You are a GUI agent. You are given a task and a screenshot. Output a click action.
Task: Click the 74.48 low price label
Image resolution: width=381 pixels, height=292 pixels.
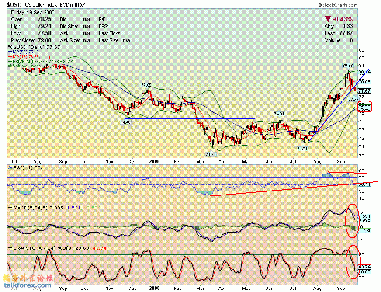(x=125, y=122)
